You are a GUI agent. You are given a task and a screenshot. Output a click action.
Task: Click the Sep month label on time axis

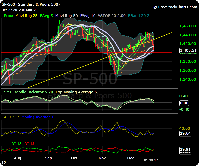[48, 158]
